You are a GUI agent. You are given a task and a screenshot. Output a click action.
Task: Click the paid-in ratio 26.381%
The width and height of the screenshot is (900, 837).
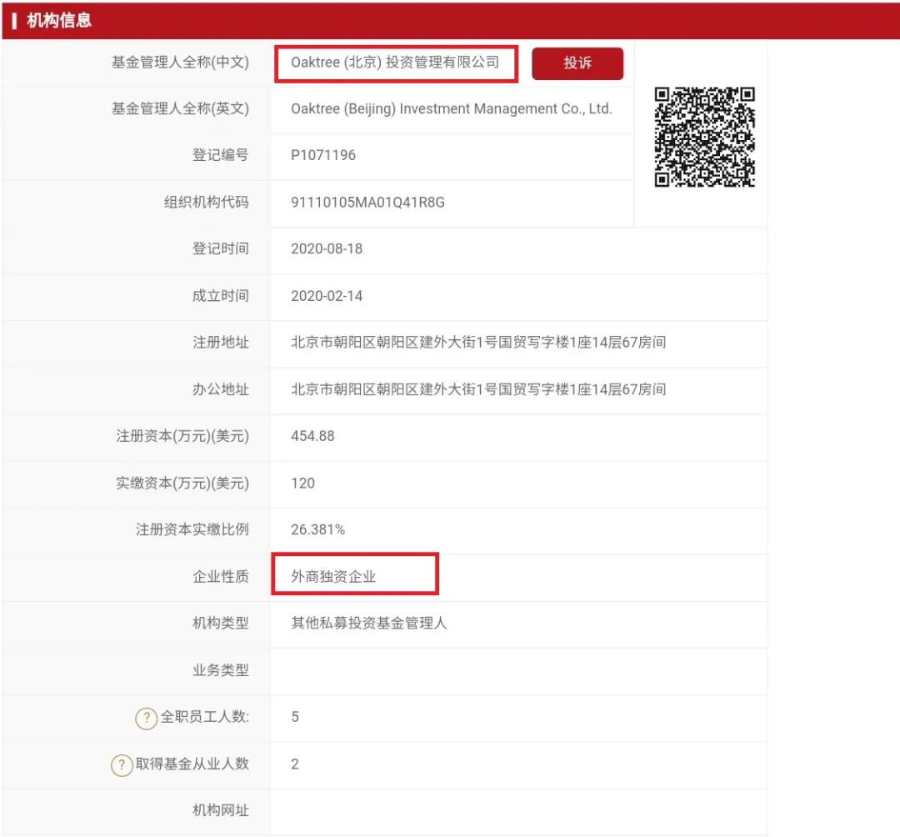pyautogui.click(x=317, y=530)
